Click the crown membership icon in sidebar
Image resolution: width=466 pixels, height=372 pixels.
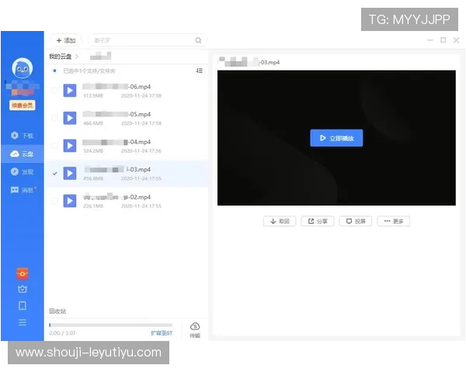(x=22, y=289)
